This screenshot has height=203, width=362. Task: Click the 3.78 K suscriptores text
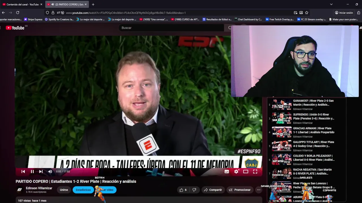(x=36, y=192)
